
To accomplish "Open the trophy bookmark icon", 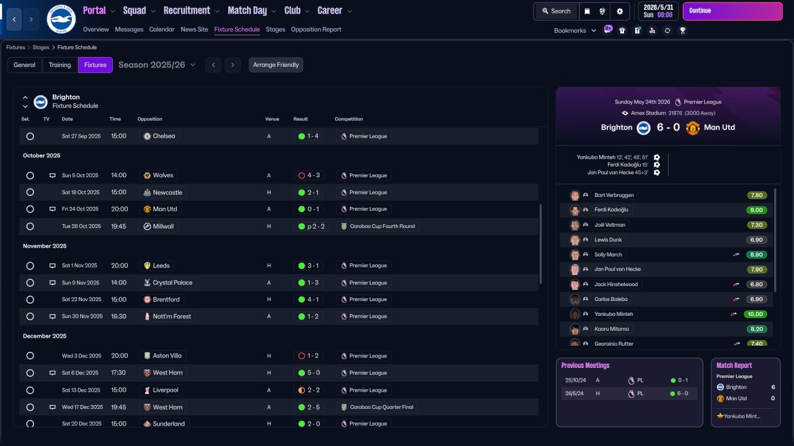I will pyautogui.click(x=682, y=30).
